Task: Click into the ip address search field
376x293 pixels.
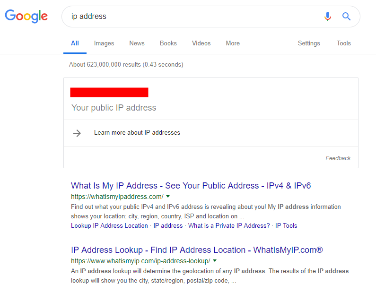Action: click(x=192, y=17)
